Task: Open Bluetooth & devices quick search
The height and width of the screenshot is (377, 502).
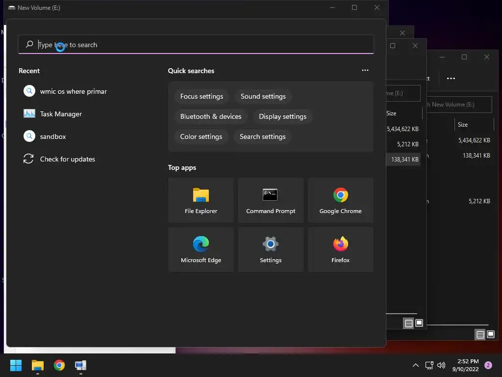Action: click(x=211, y=116)
